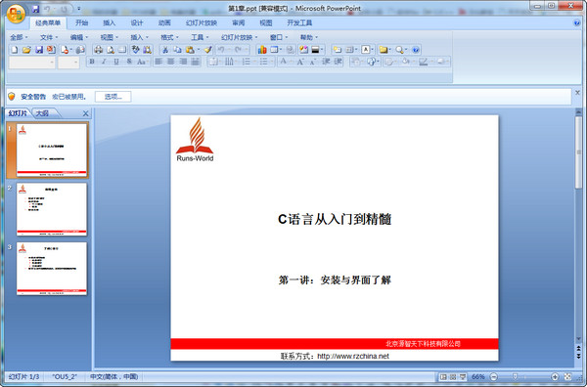Click the http://www.rzchina.net link text

[353, 356]
